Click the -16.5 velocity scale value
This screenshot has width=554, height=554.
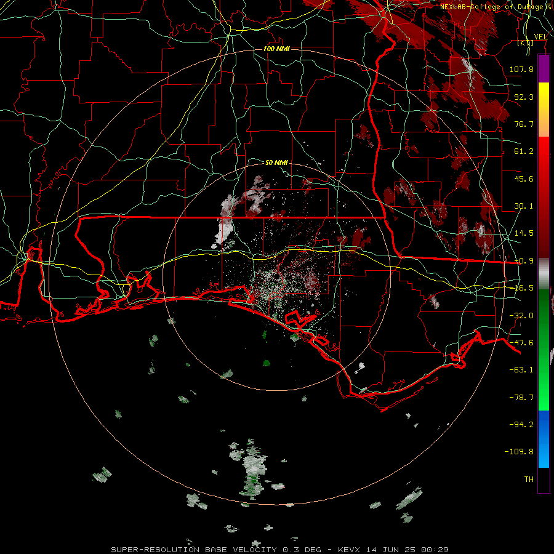[x=524, y=288]
